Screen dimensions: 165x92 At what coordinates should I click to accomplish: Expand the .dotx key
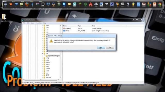tap(42, 71)
